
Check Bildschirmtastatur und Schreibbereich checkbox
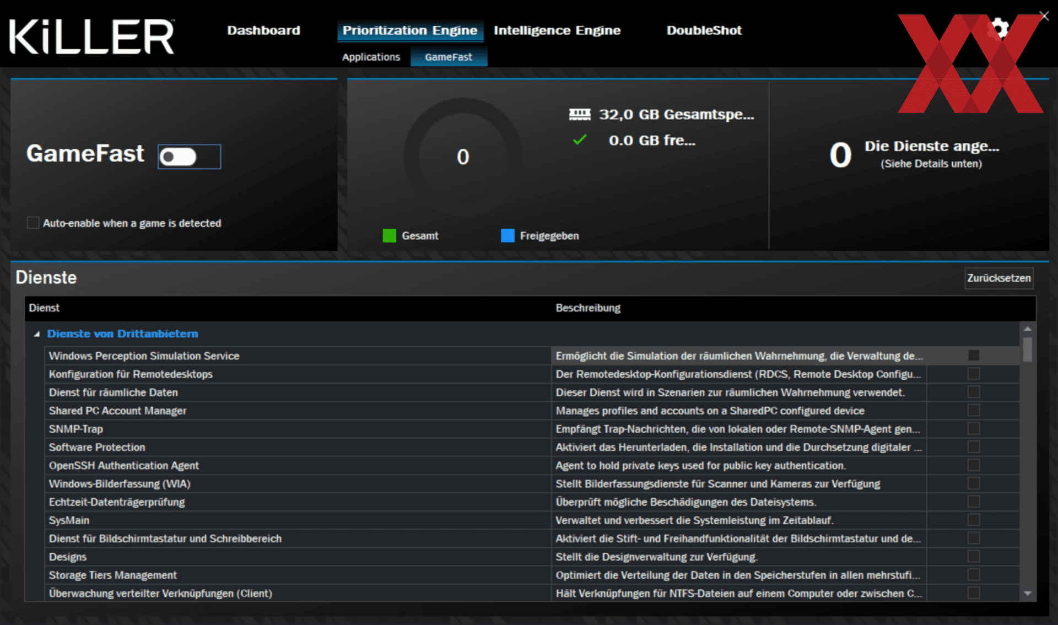click(x=974, y=538)
